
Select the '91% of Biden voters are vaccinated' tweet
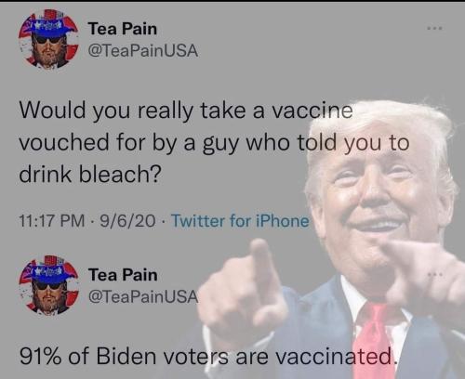208,356
